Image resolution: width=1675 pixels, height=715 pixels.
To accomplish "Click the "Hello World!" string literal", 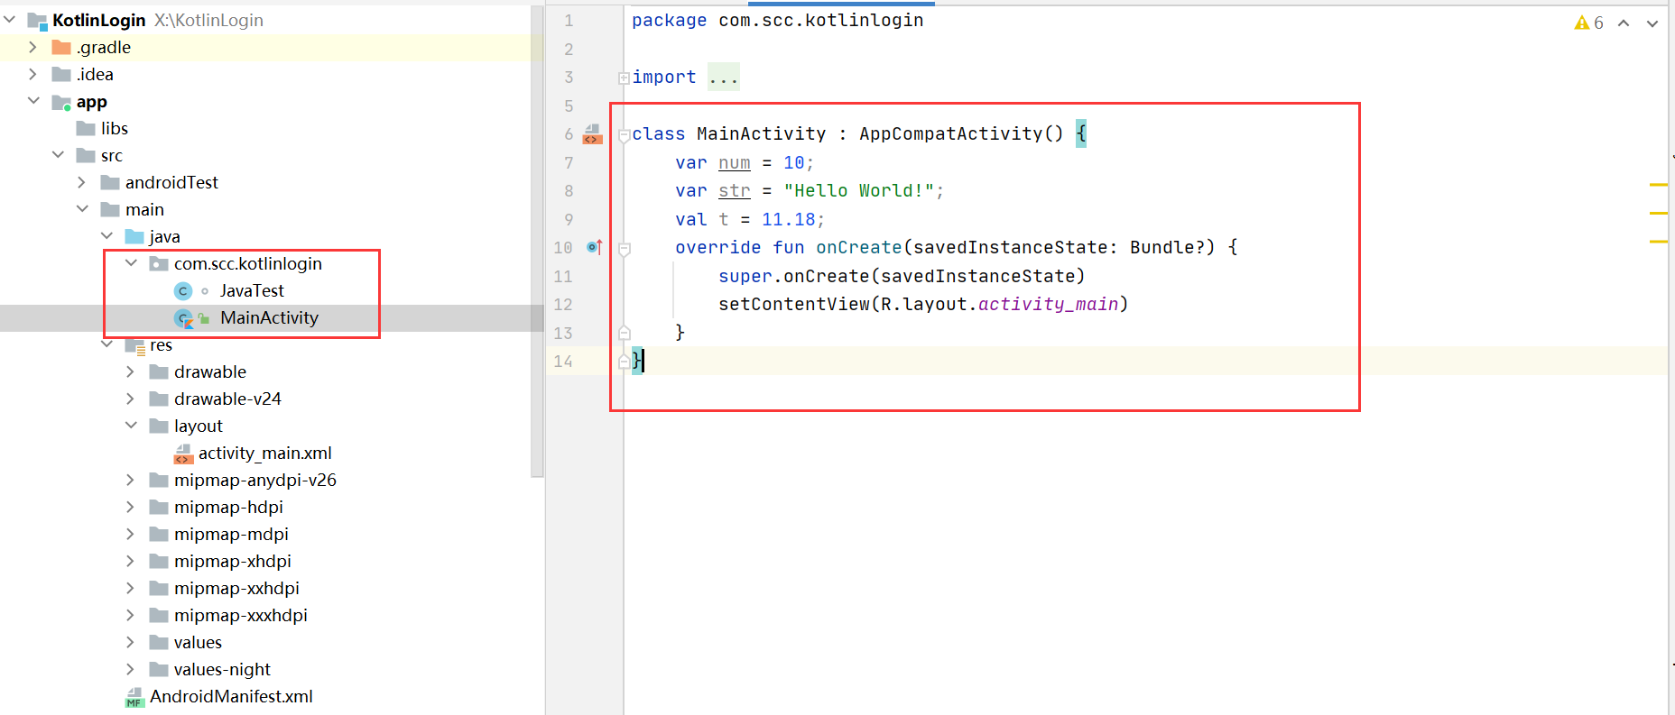I will 859,190.
